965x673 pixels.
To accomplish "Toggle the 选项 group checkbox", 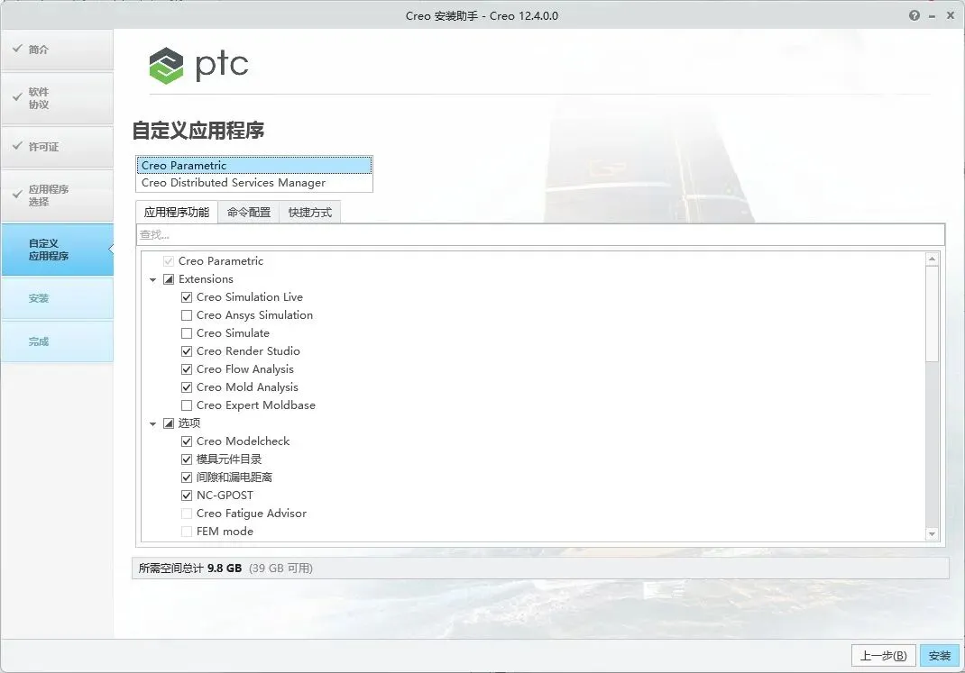I will (x=169, y=423).
